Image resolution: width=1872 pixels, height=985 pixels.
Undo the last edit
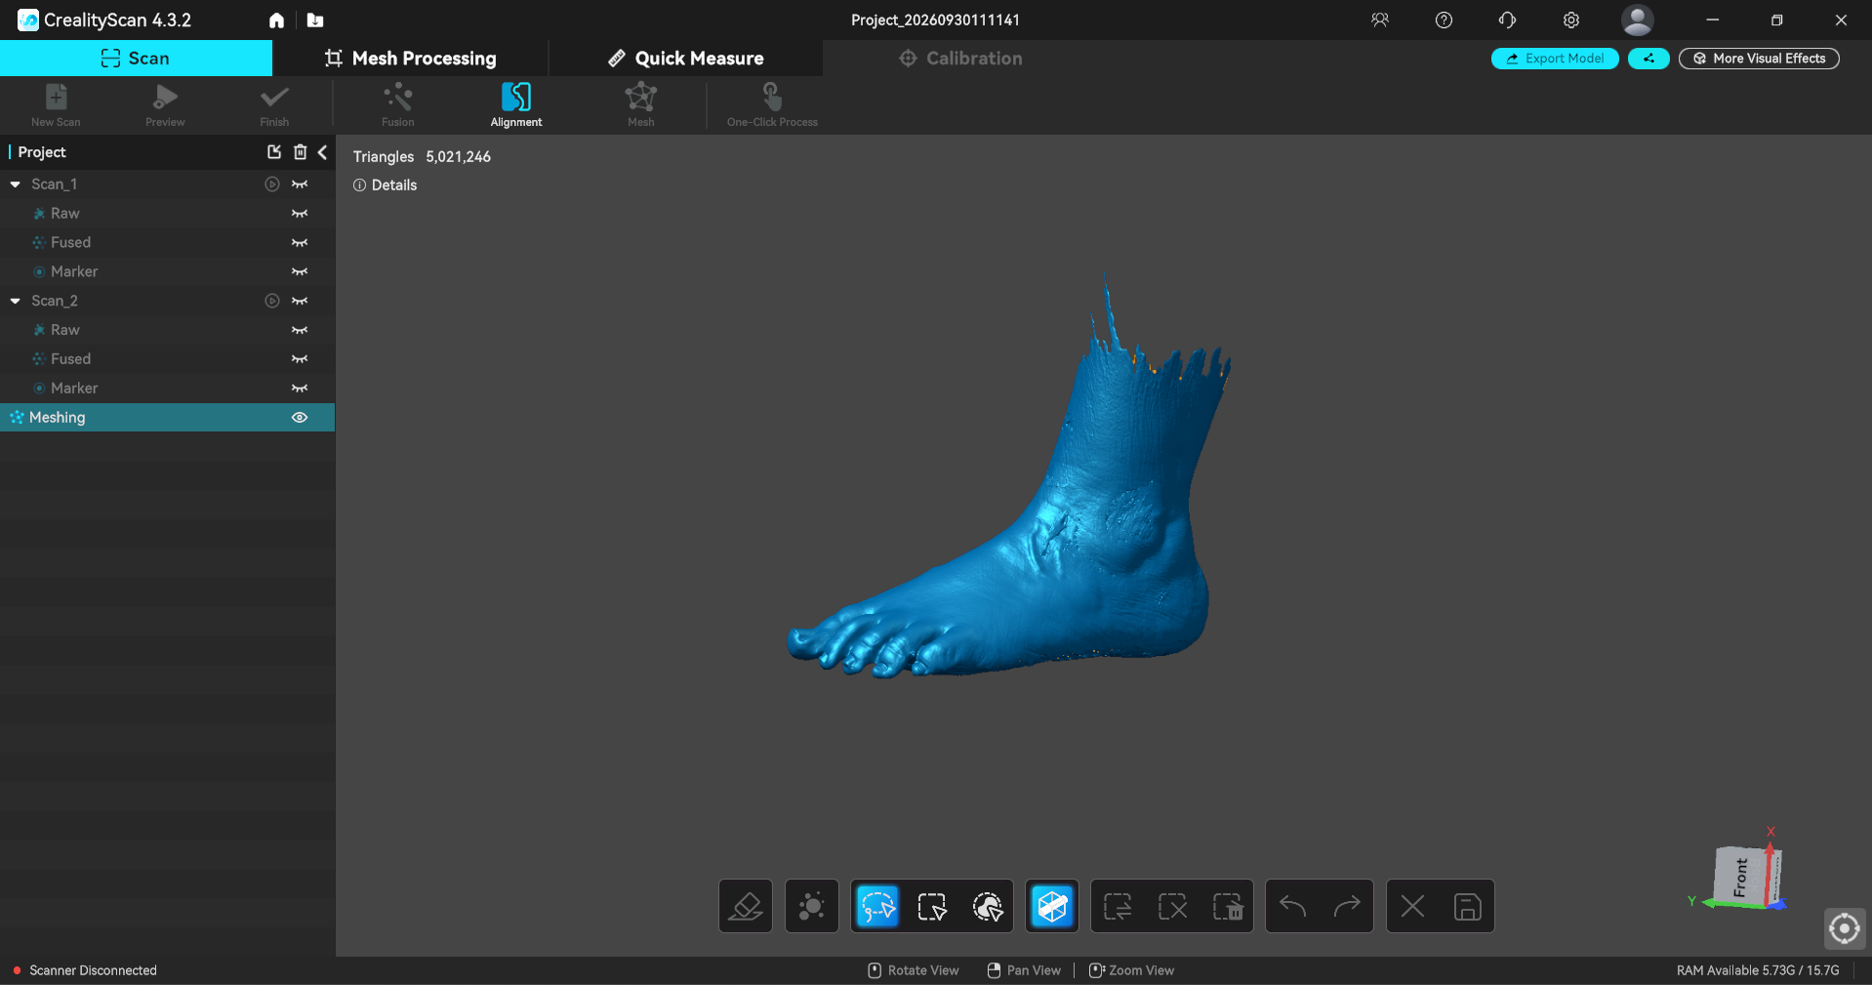1292,906
